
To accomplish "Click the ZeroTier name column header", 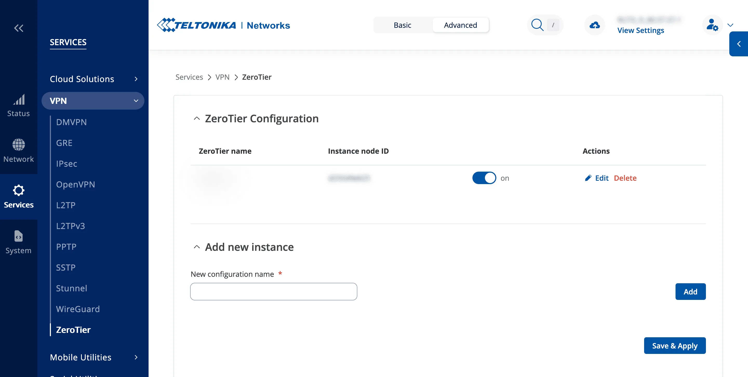I will pyautogui.click(x=225, y=151).
